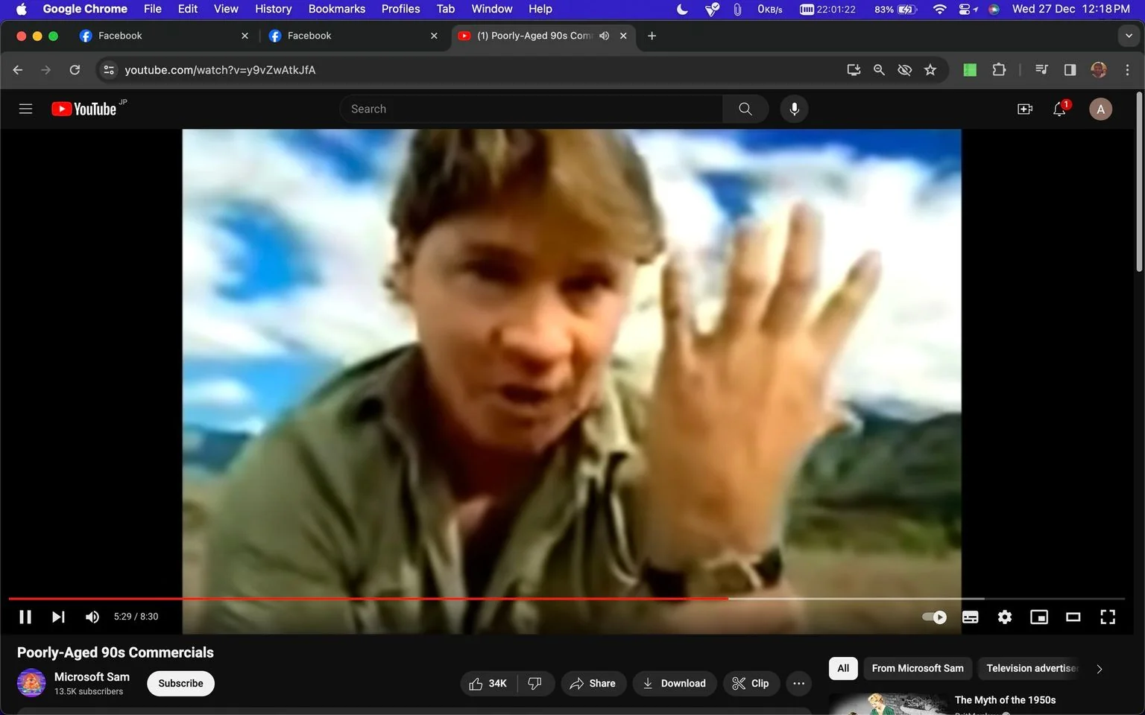The height and width of the screenshot is (715, 1145).
Task: Open the Create video icon
Action: (x=1025, y=109)
